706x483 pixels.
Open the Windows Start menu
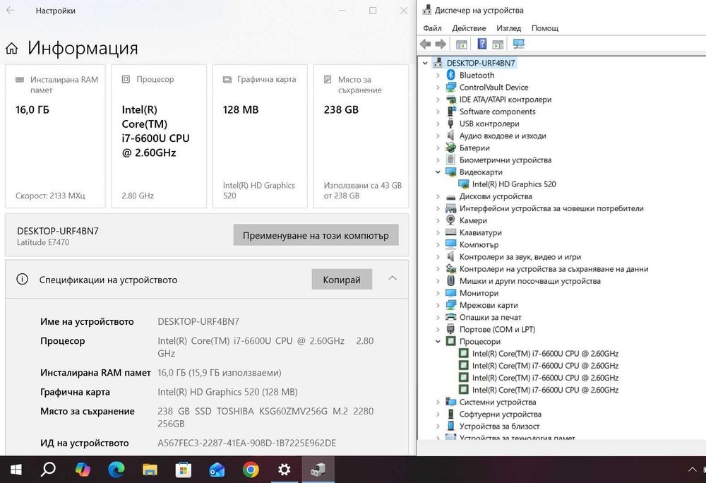point(16,470)
